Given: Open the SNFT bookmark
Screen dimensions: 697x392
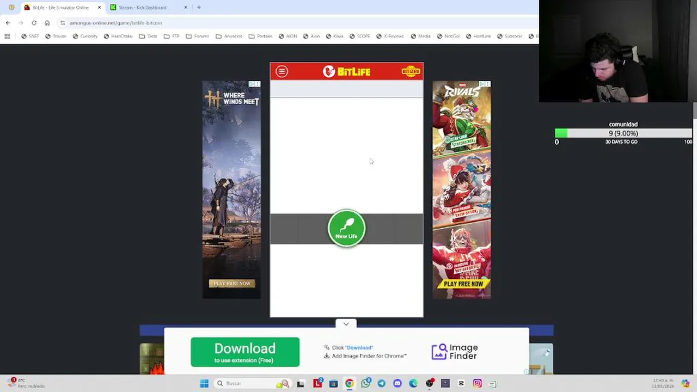Looking at the screenshot, I should point(30,36).
